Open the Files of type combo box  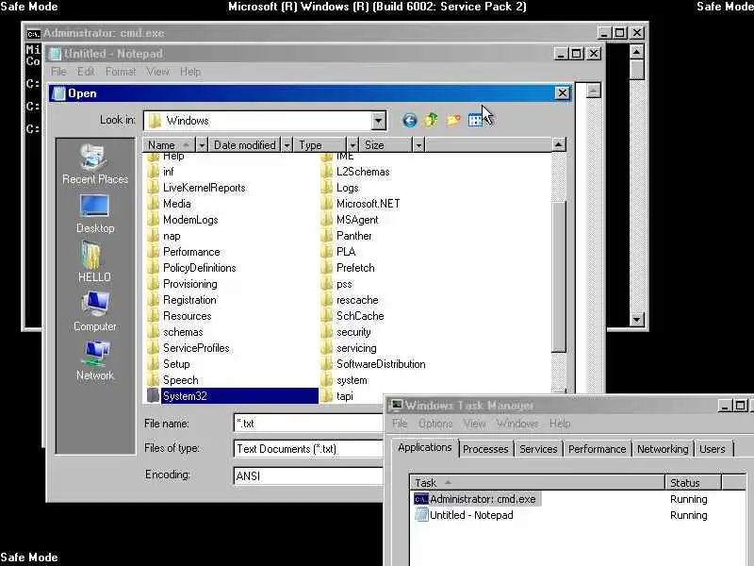[x=308, y=449]
